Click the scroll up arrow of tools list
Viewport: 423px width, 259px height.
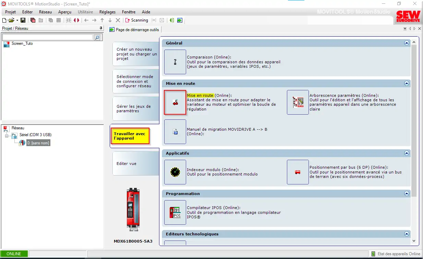tap(414, 42)
